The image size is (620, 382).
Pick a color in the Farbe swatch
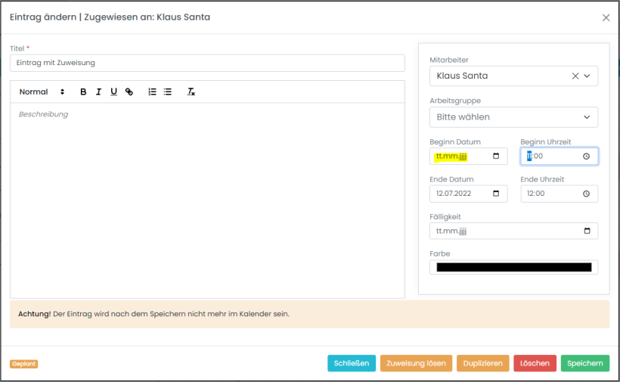point(513,267)
